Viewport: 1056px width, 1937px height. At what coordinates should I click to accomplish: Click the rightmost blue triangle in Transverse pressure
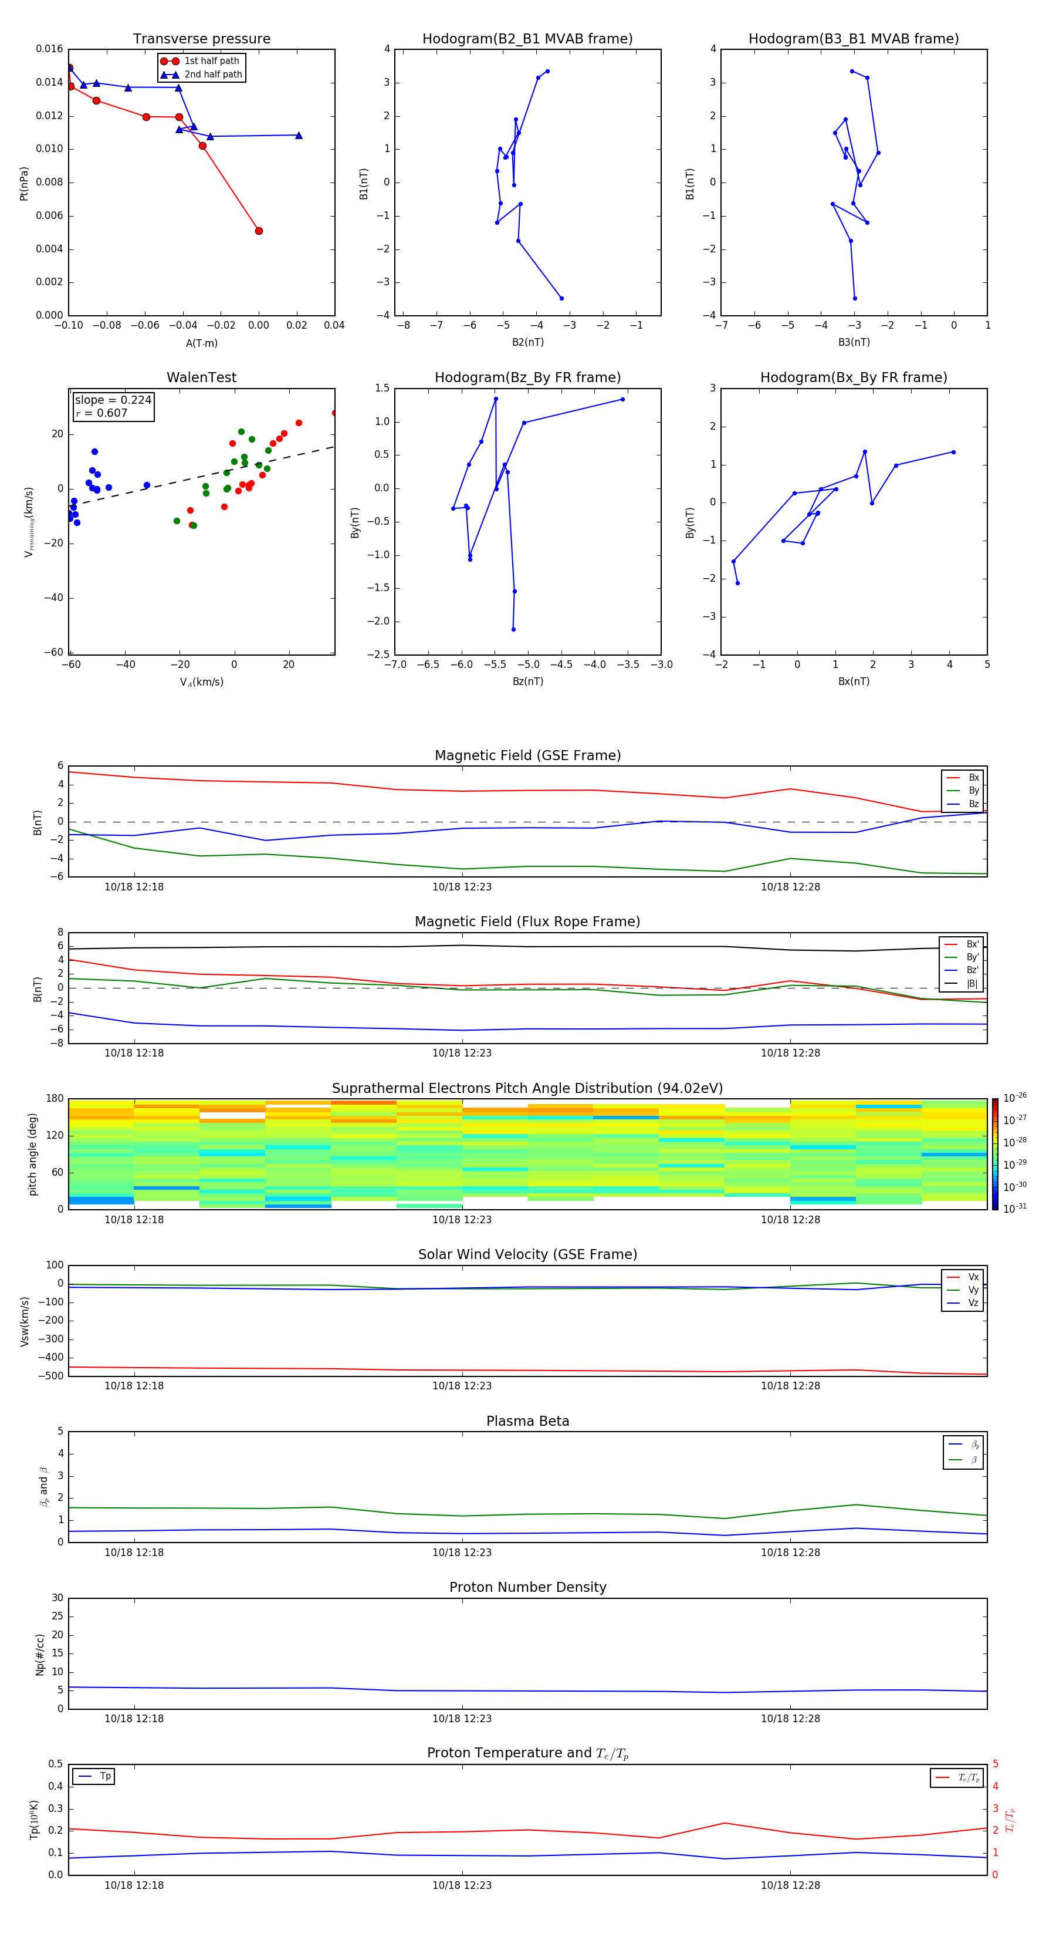coord(299,136)
